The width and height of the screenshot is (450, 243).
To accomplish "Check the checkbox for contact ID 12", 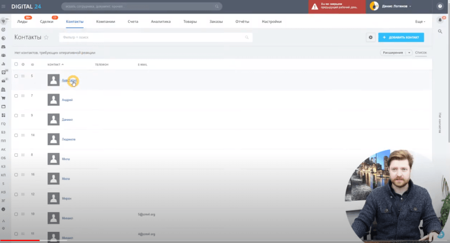I will (x=16, y=195).
